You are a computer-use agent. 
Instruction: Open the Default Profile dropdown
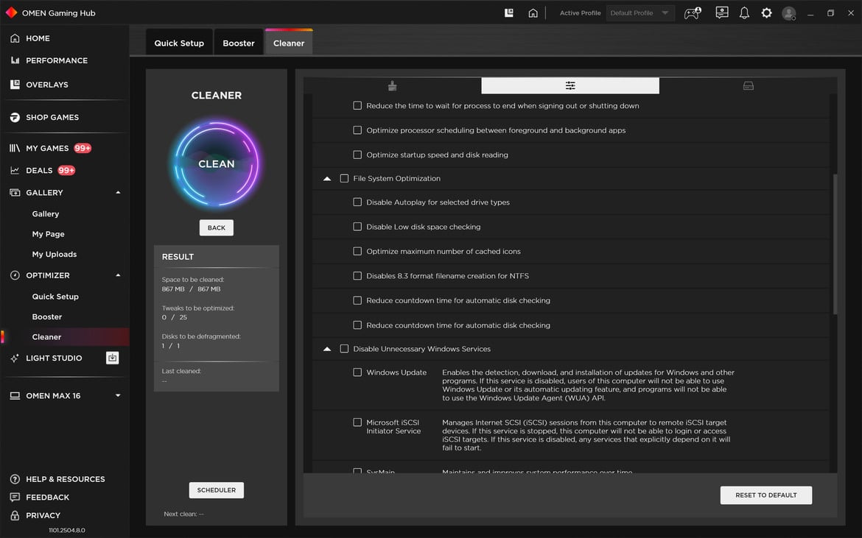coord(640,13)
